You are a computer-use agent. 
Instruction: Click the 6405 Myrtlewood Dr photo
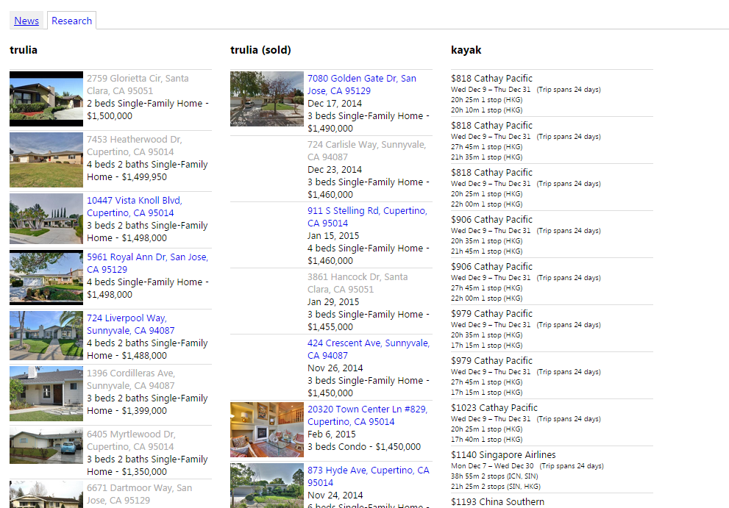[x=46, y=446]
